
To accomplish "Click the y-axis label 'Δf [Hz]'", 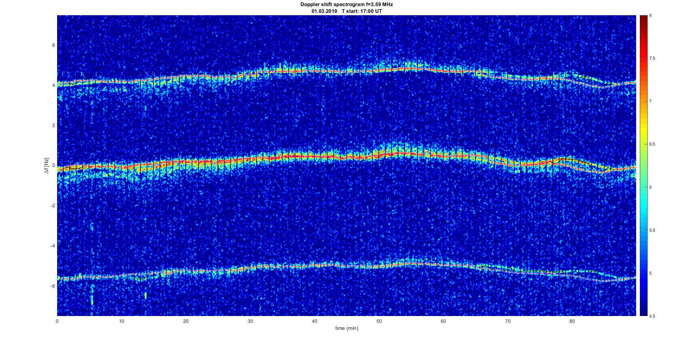I will tap(47, 166).
